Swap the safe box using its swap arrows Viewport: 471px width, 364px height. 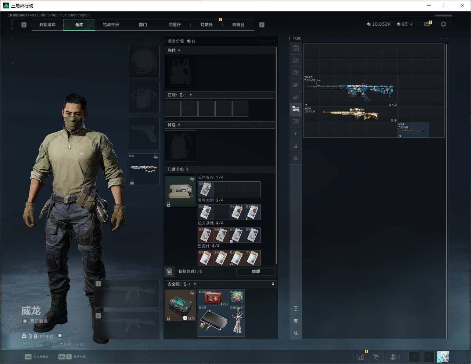click(192, 293)
